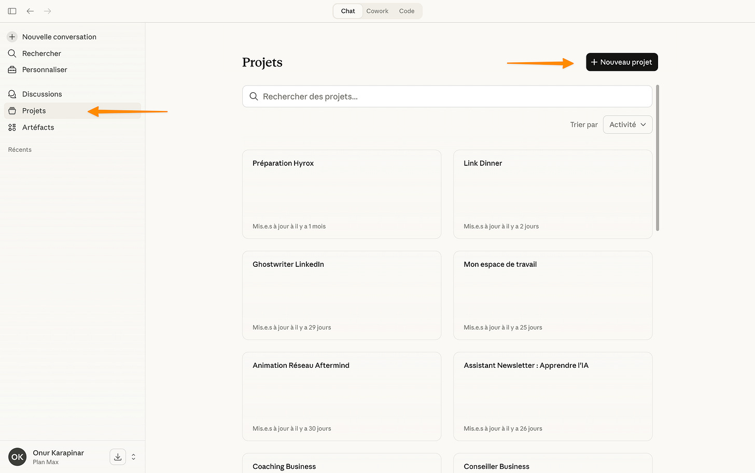Go forward with the right arrow
755x473 pixels.
(x=48, y=11)
